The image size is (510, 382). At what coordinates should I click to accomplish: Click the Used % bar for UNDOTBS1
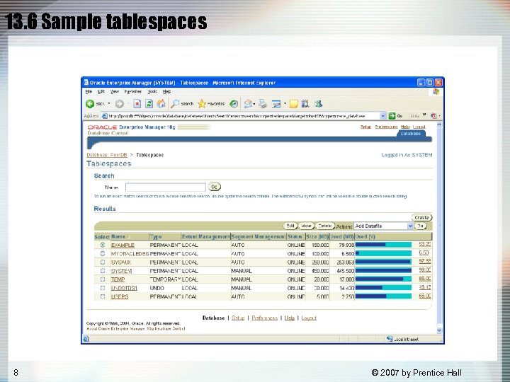383,287
